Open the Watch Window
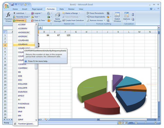 117,17
